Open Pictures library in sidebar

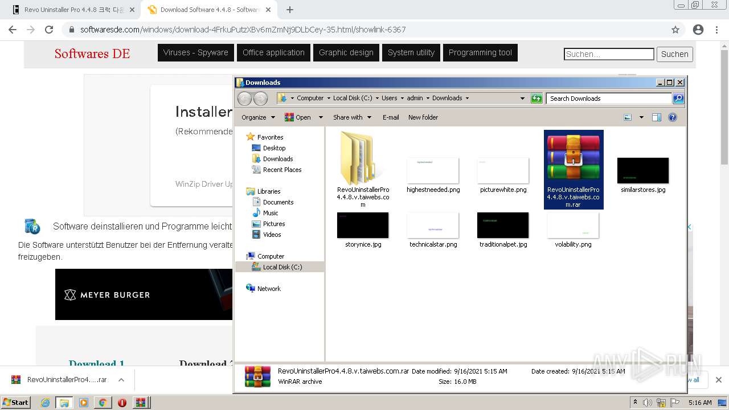pyautogui.click(x=268, y=224)
